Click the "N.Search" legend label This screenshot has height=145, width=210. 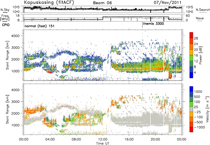pyautogui.click(x=203, y=10)
